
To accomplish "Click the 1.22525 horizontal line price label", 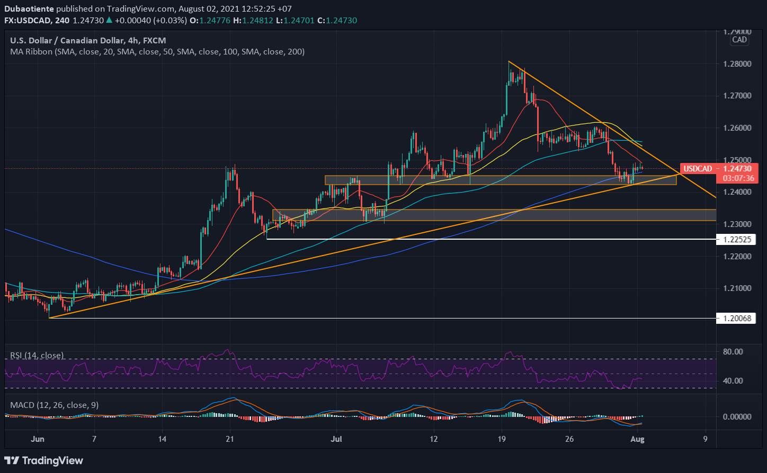I will pos(735,239).
